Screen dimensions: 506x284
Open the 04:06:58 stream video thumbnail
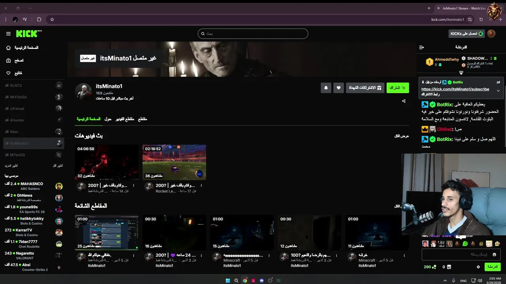(106, 162)
